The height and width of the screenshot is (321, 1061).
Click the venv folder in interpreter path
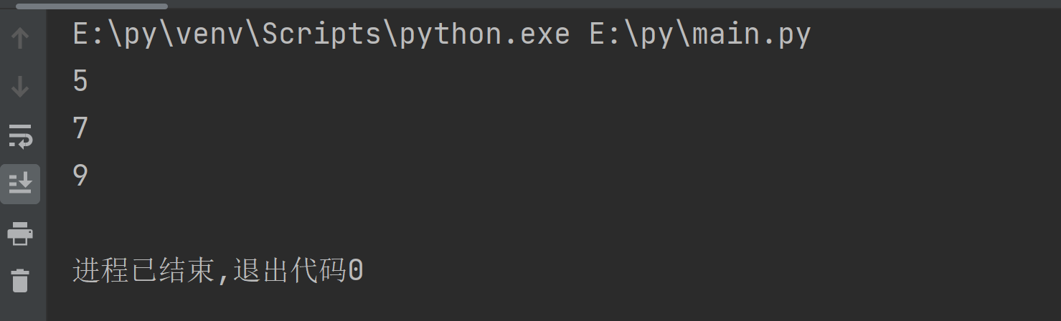pos(212,34)
